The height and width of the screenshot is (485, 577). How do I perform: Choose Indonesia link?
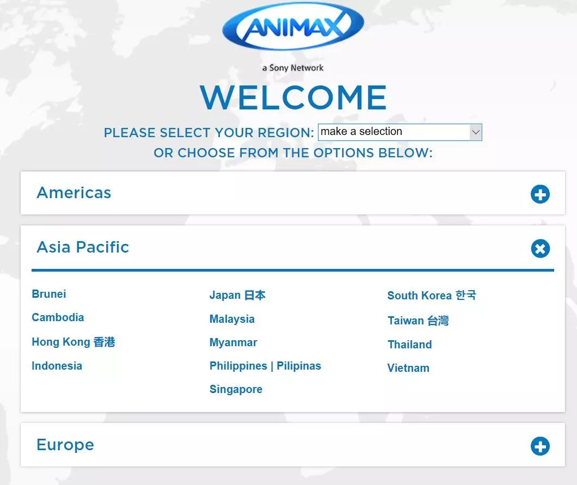(57, 366)
